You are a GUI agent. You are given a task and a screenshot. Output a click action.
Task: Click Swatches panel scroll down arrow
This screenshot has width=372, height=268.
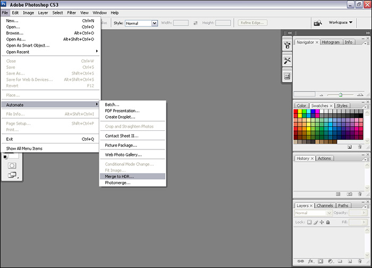tap(367, 141)
